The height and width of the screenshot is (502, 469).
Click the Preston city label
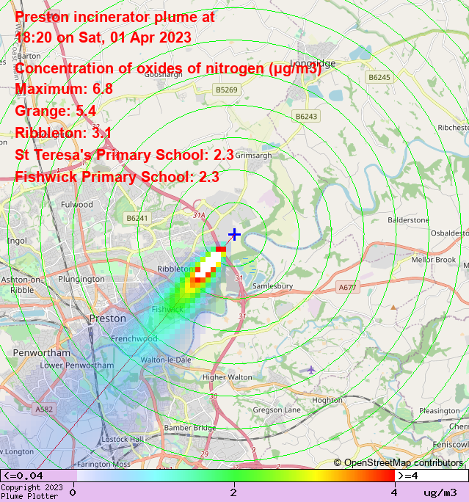tap(108, 319)
